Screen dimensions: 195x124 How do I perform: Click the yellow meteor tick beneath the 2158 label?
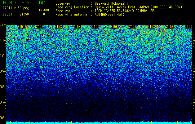point(151,122)
